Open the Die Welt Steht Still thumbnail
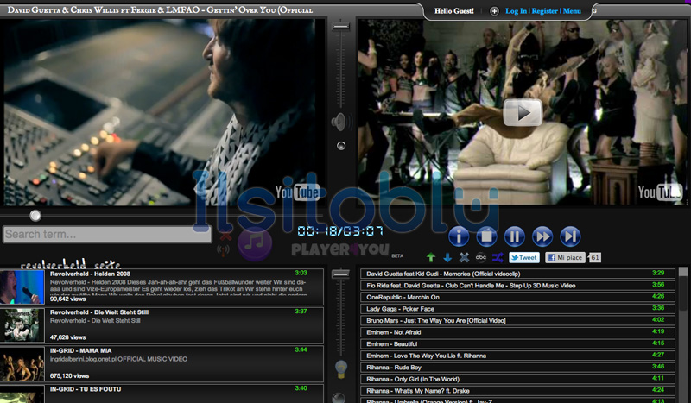Image resolution: width=691 pixels, height=403 pixels. click(x=22, y=325)
